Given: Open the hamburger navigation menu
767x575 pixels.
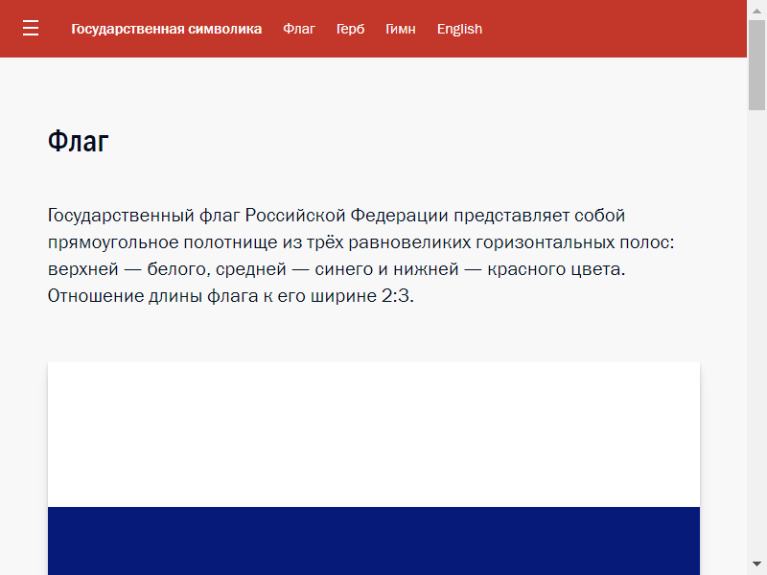Looking at the screenshot, I should [31, 29].
